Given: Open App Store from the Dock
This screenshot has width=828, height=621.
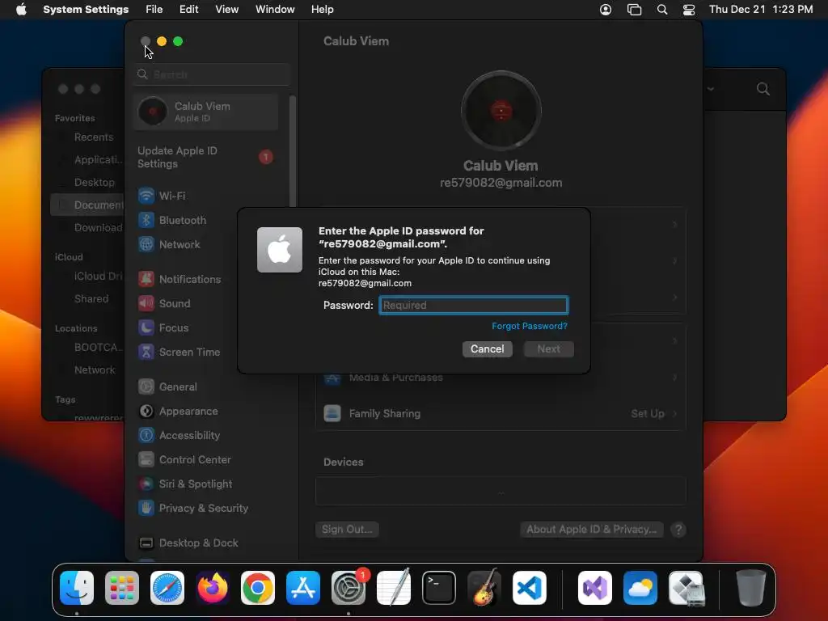Looking at the screenshot, I should tap(303, 588).
